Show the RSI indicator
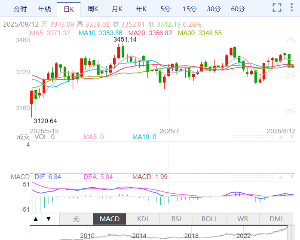 pyautogui.click(x=176, y=219)
